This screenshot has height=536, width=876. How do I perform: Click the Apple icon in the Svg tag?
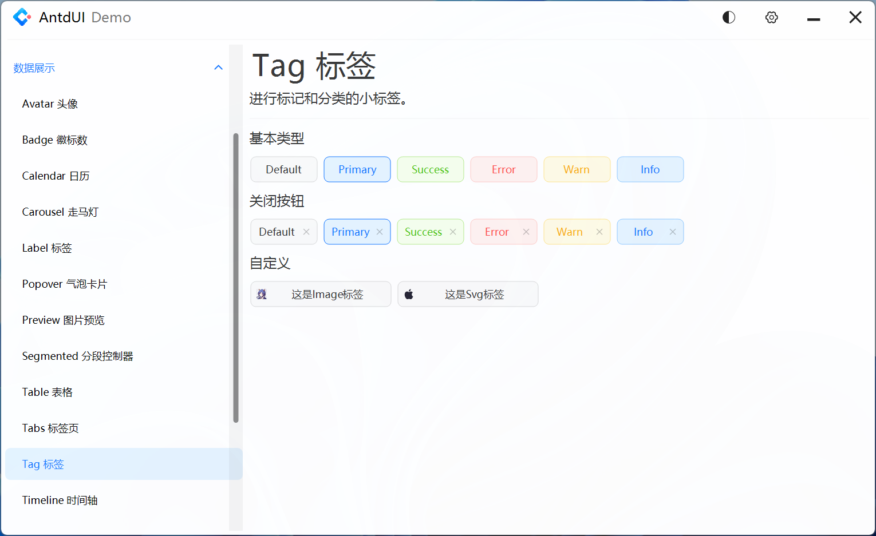coord(409,293)
